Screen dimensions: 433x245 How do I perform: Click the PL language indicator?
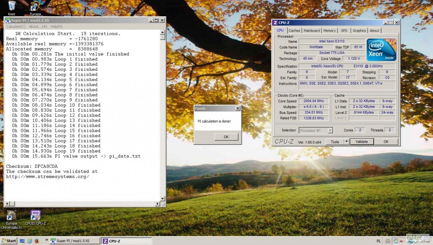click(379, 241)
